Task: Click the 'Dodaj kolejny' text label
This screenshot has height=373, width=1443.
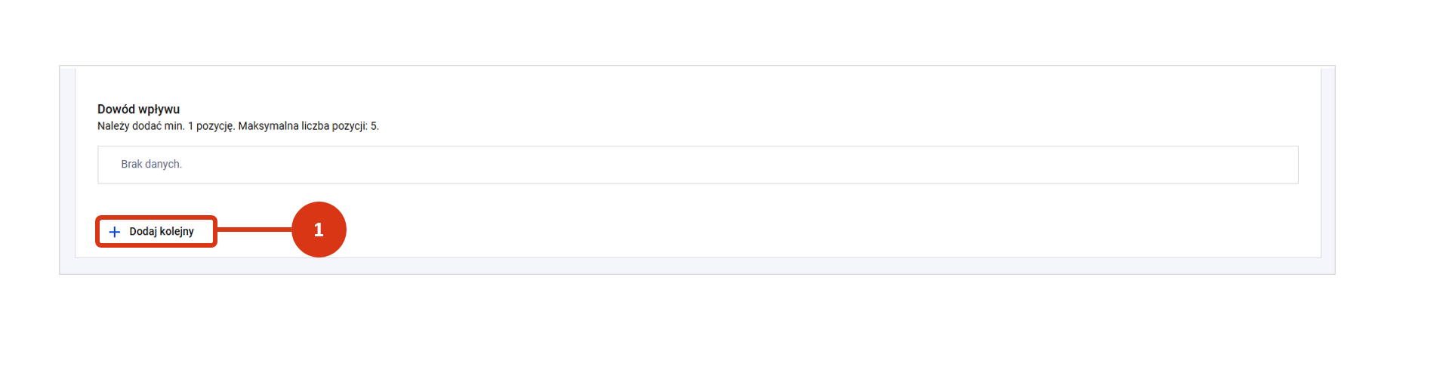Action: click(x=162, y=232)
